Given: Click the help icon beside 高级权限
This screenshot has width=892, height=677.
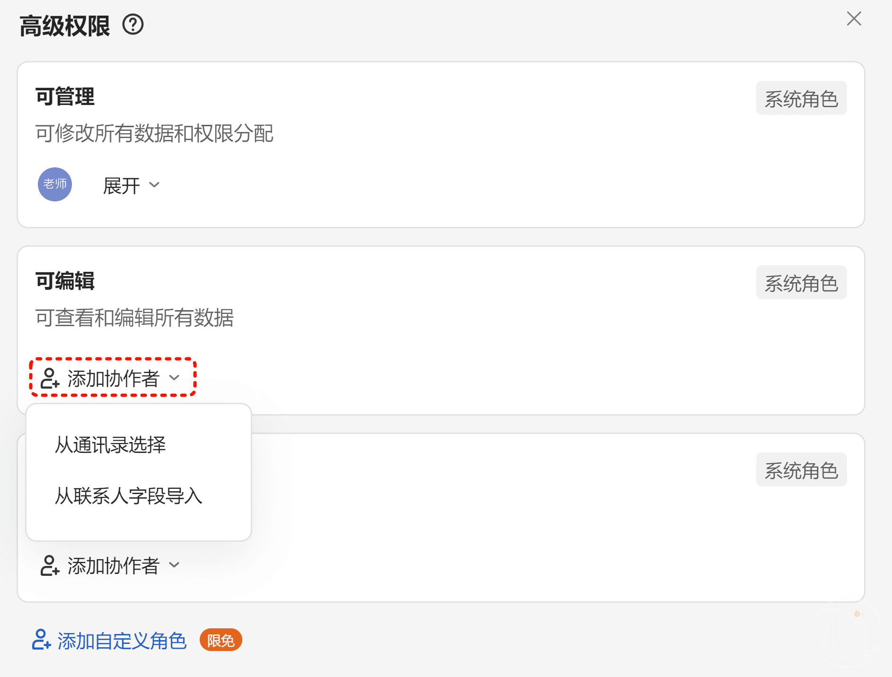Looking at the screenshot, I should click(133, 25).
